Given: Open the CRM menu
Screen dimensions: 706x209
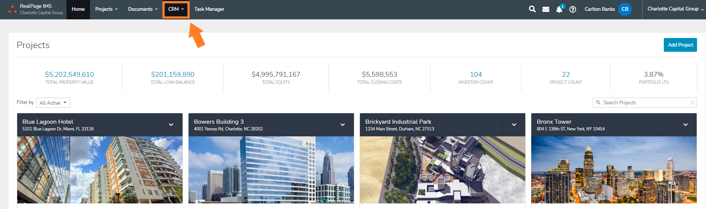Looking at the screenshot, I should pyautogui.click(x=176, y=9).
